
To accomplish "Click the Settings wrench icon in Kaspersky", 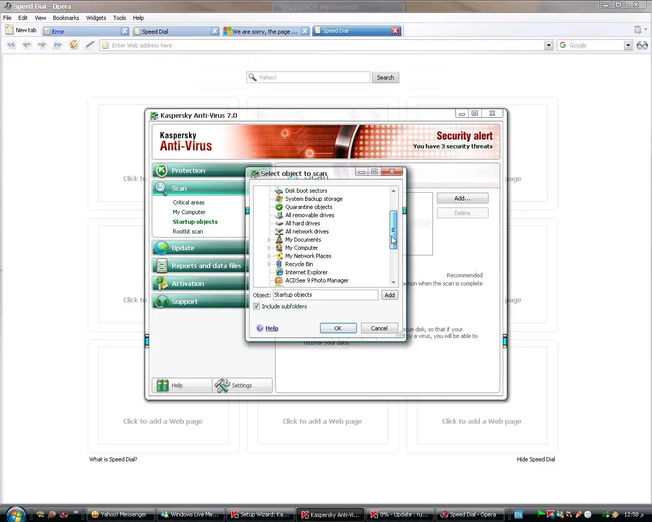I will click(x=222, y=385).
